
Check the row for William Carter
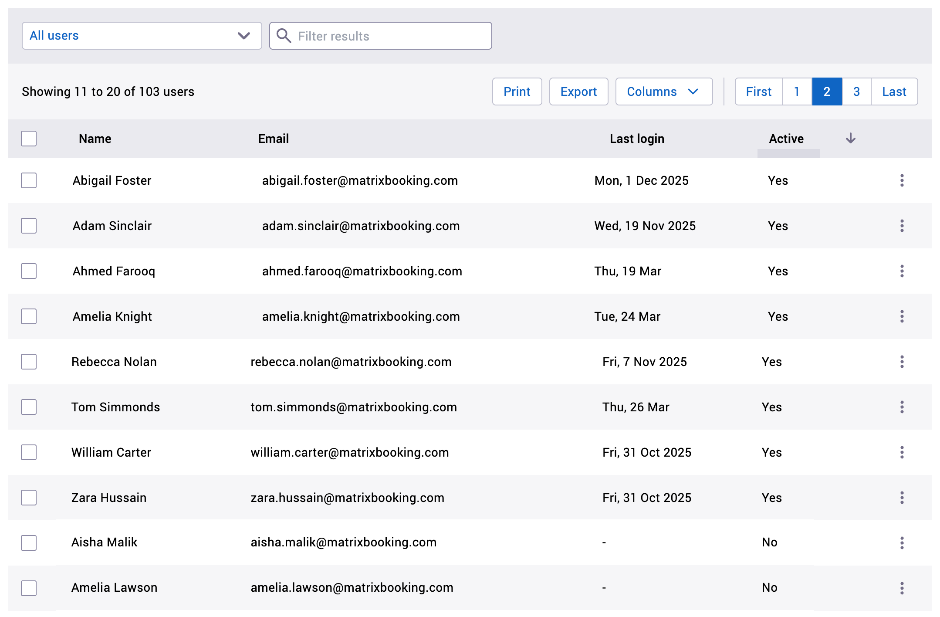(28, 452)
